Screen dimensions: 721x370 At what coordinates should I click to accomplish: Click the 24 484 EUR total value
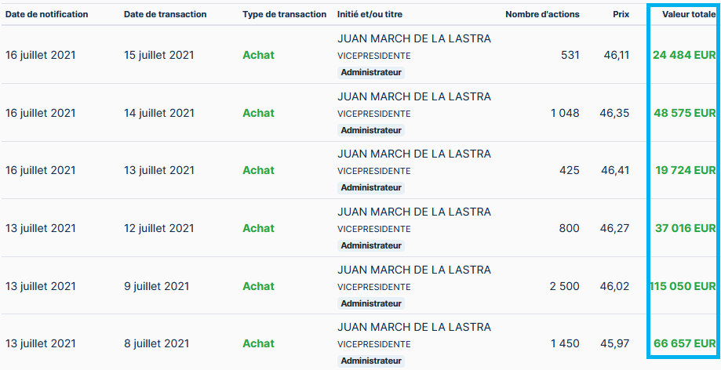point(683,55)
